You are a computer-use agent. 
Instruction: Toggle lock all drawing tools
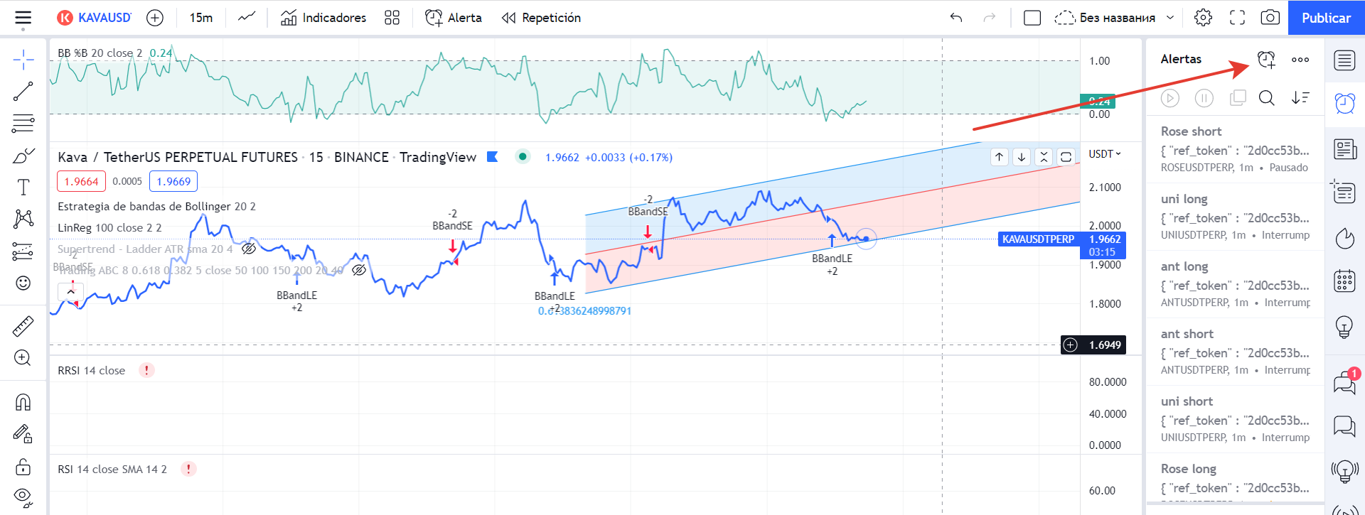[x=23, y=466]
